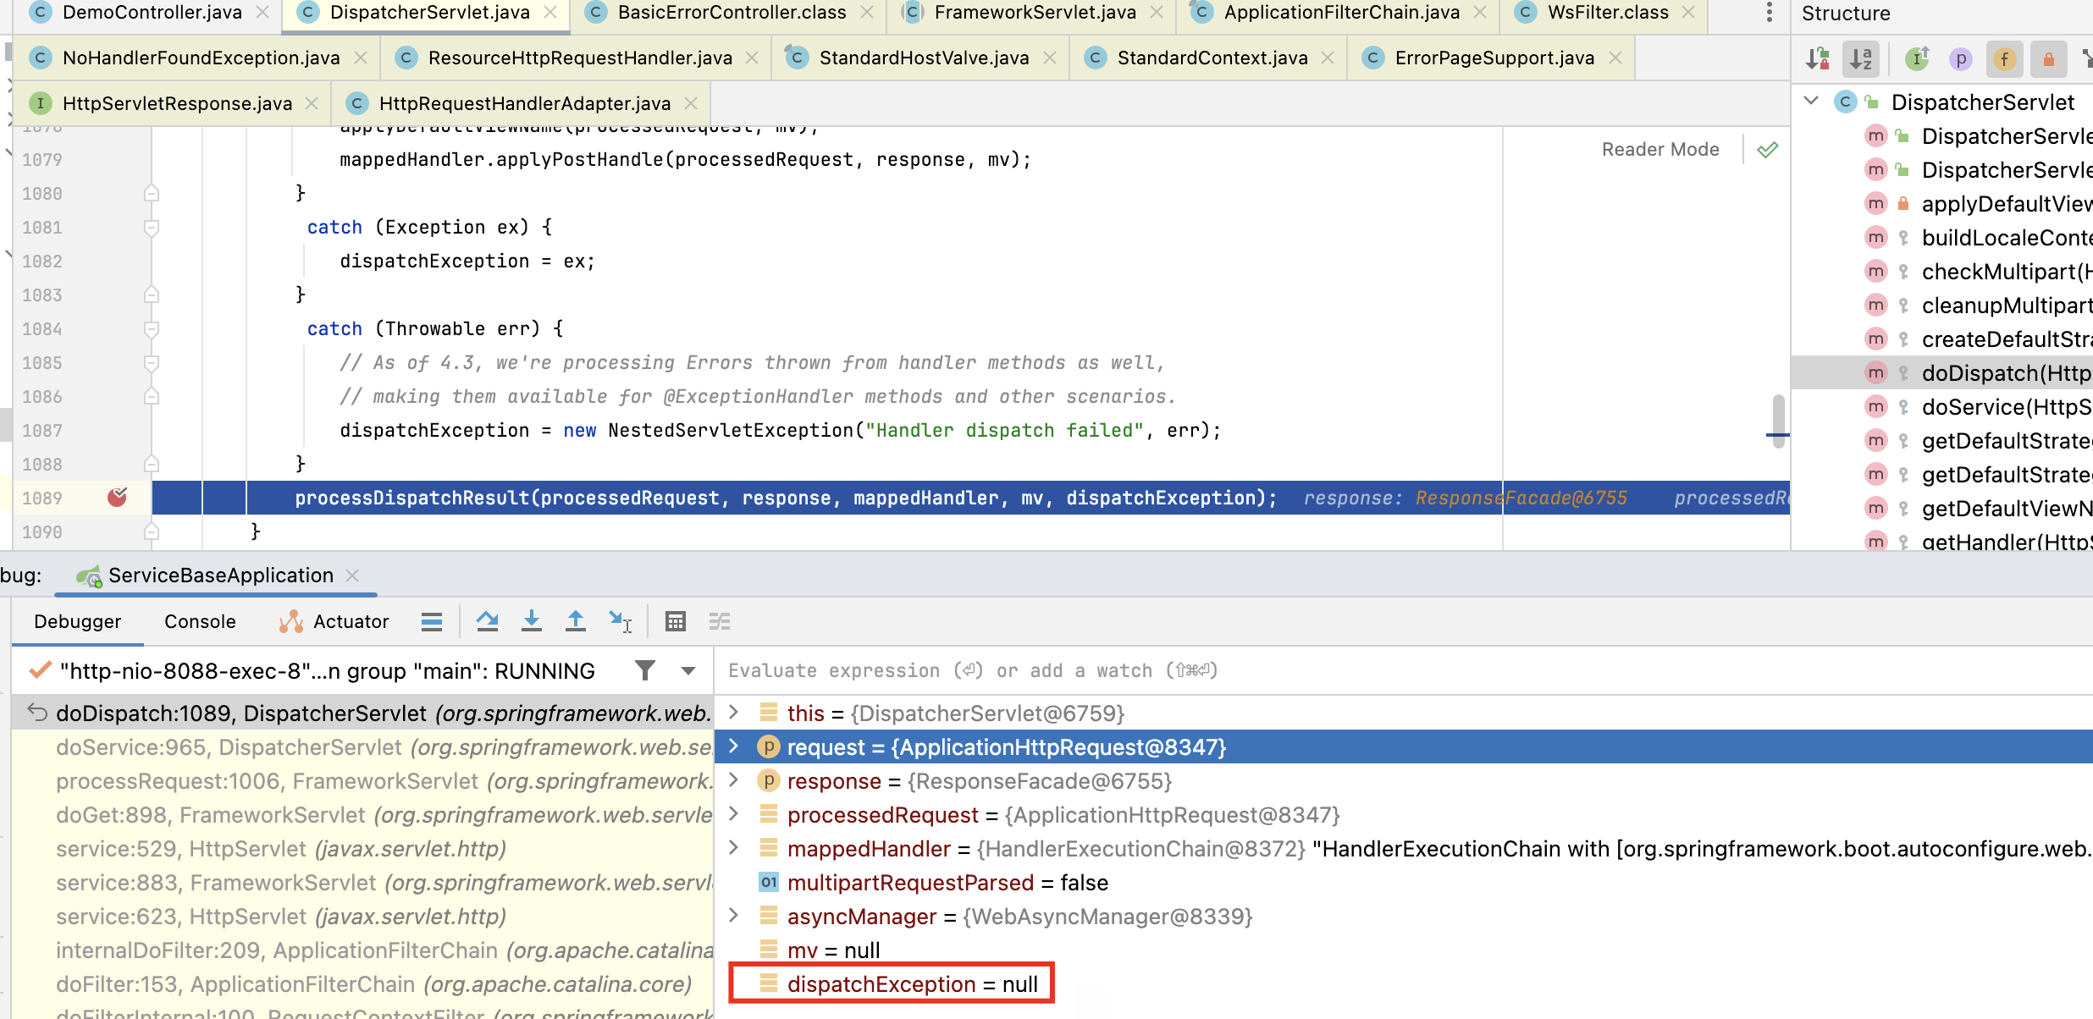The width and height of the screenshot is (2093, 1019).
Task: Open the Evaluate Expression calculator icon
Action: (x=675, y=621)
